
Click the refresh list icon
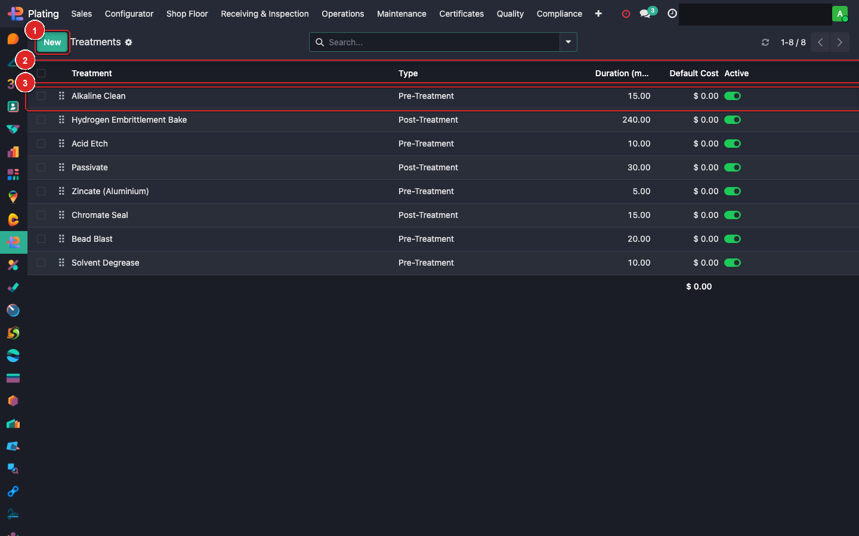coord(765,42)
